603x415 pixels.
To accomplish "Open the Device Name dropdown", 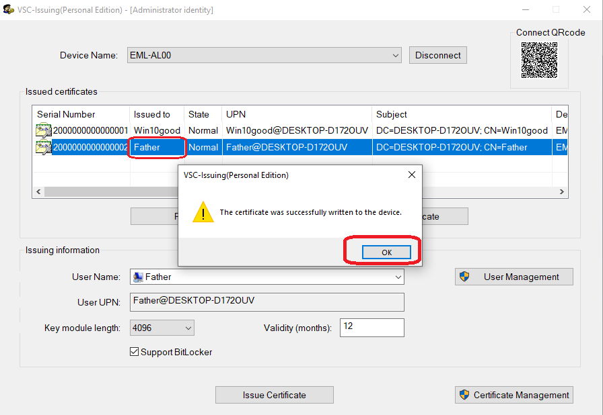I will click(x=396, y=56).
